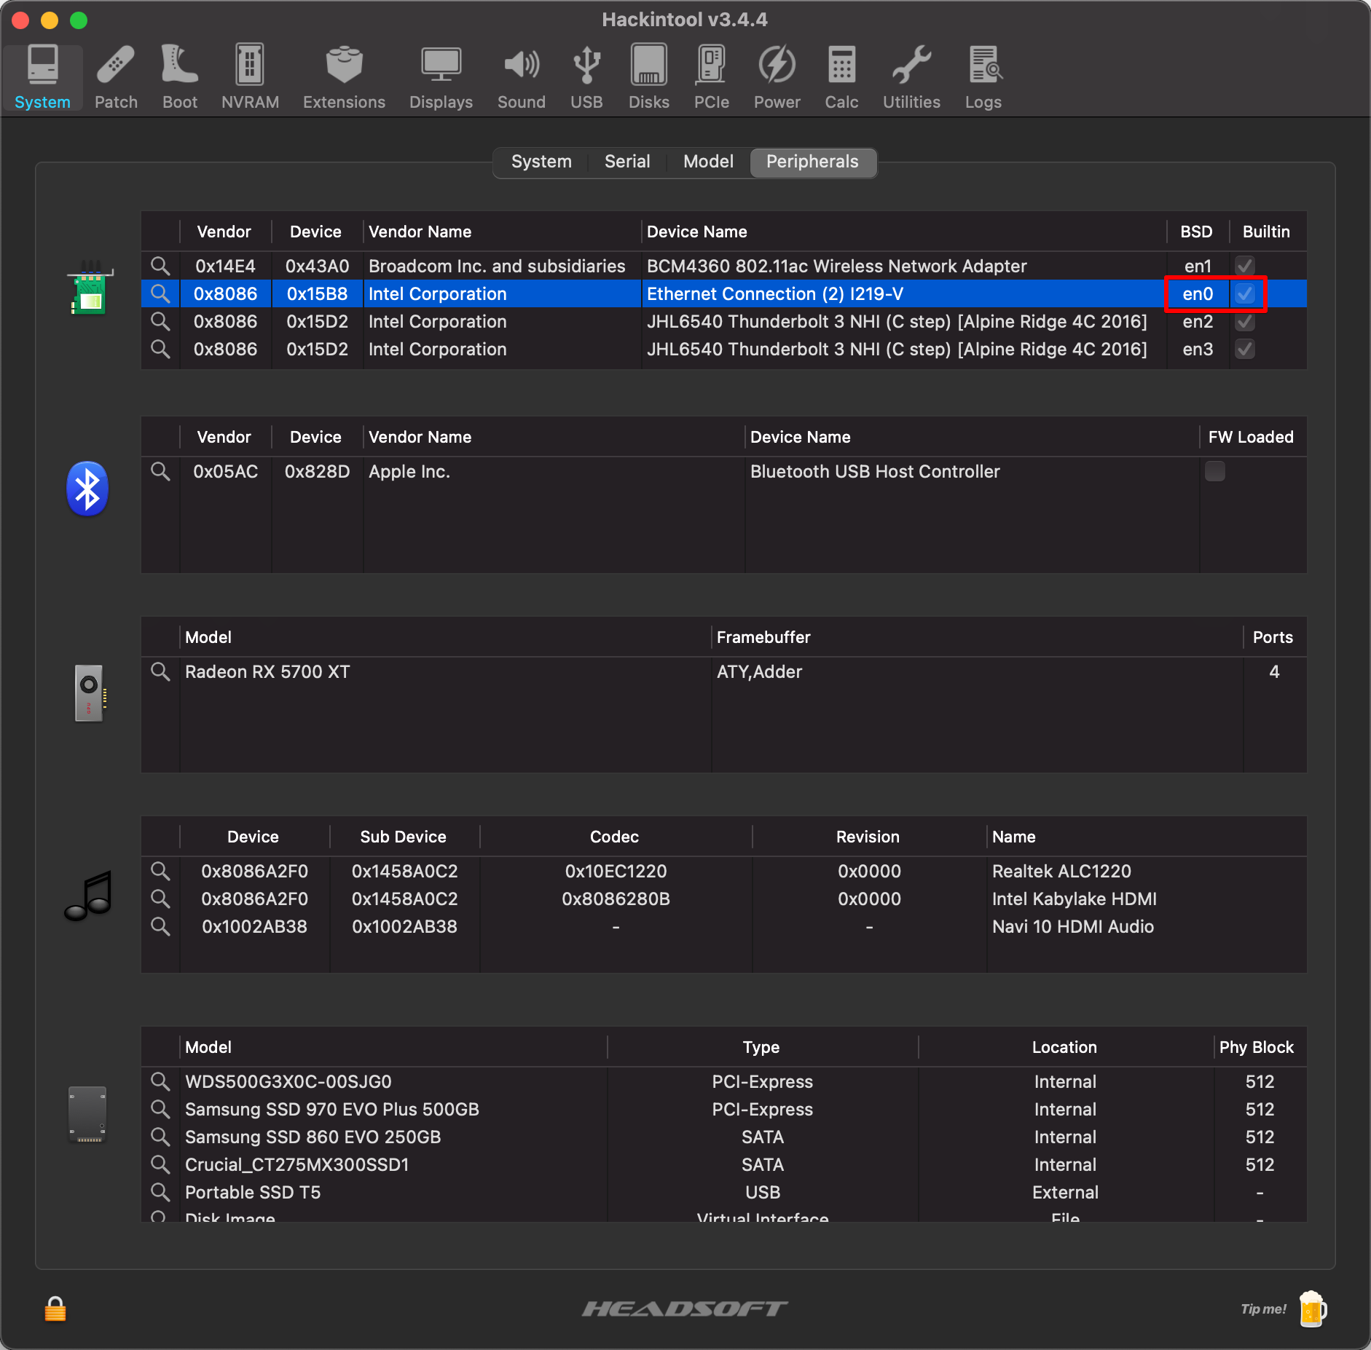Select the Bluetooth USB Host Controller row

pos(723,471)
